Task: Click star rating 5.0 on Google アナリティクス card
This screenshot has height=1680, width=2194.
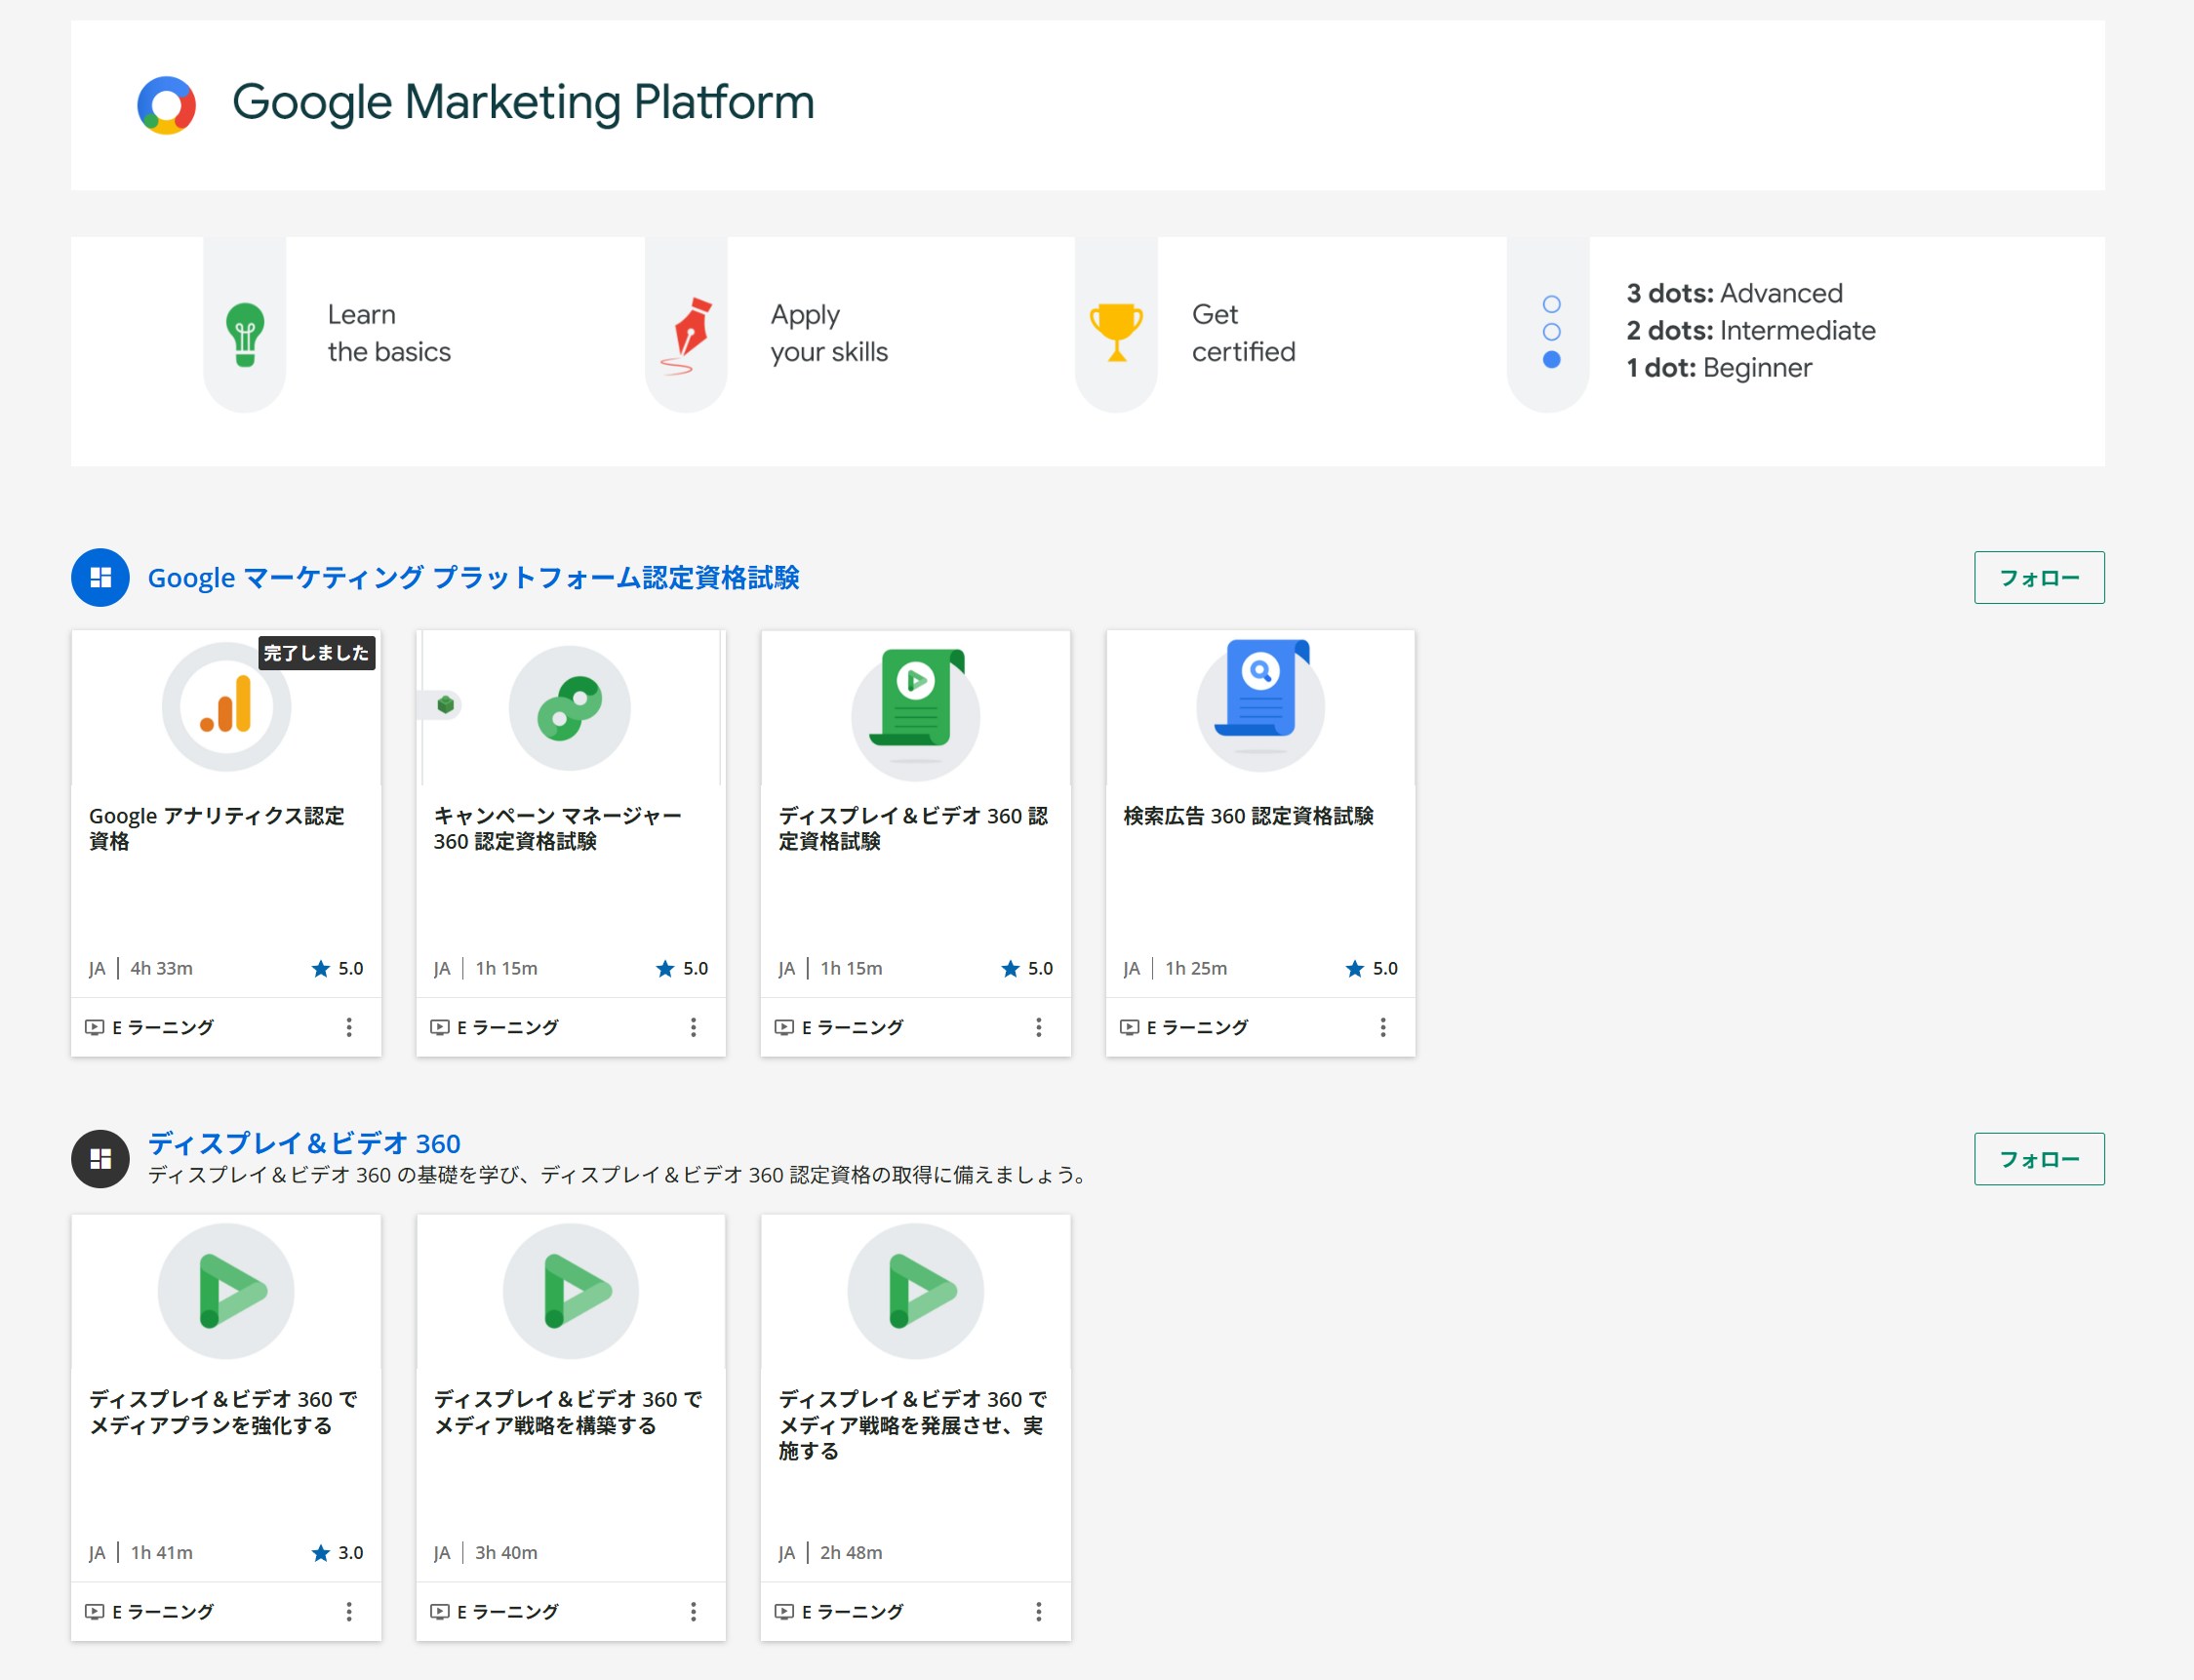Action: [337, 968]
